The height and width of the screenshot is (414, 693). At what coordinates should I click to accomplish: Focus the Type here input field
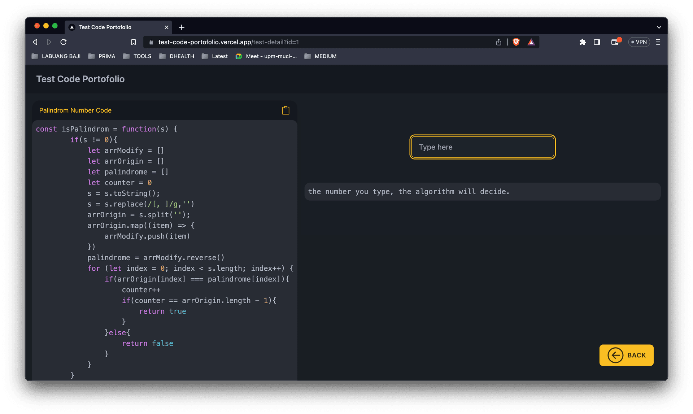483,147
